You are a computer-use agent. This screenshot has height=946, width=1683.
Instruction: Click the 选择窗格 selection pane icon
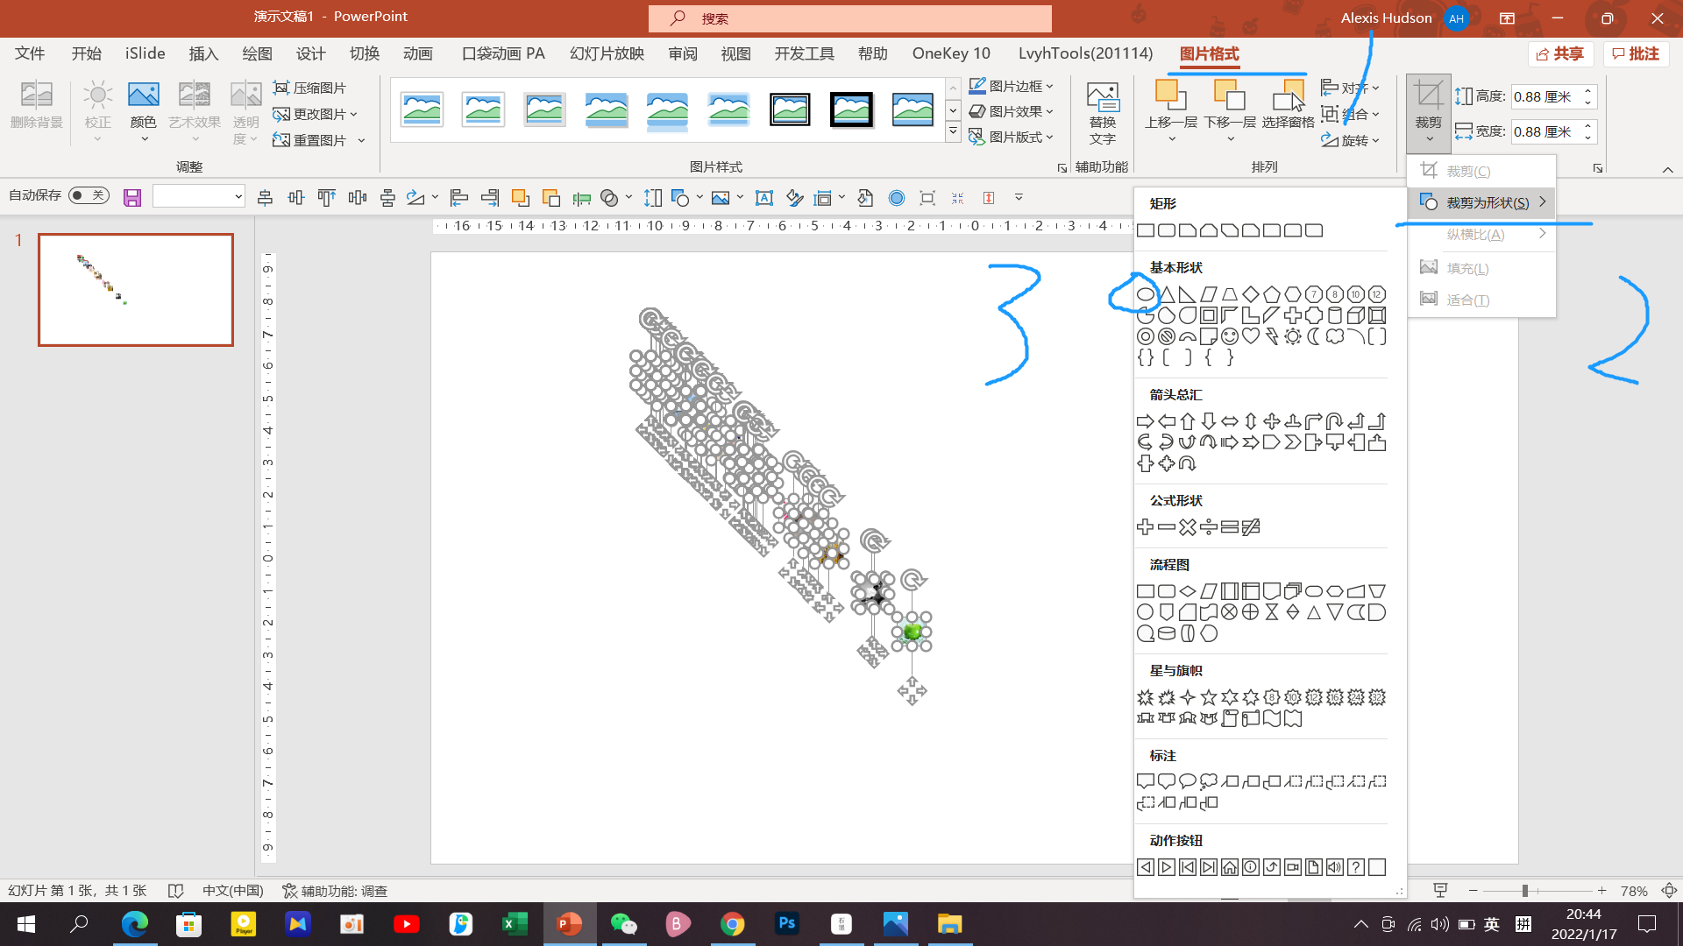1288,96
